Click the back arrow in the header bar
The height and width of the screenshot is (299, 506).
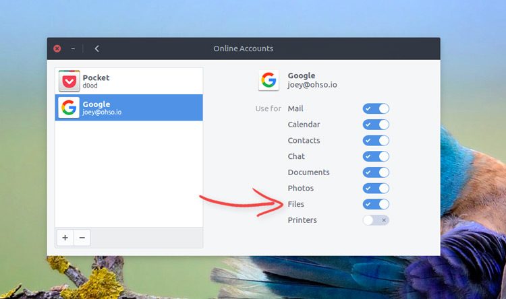96,48
